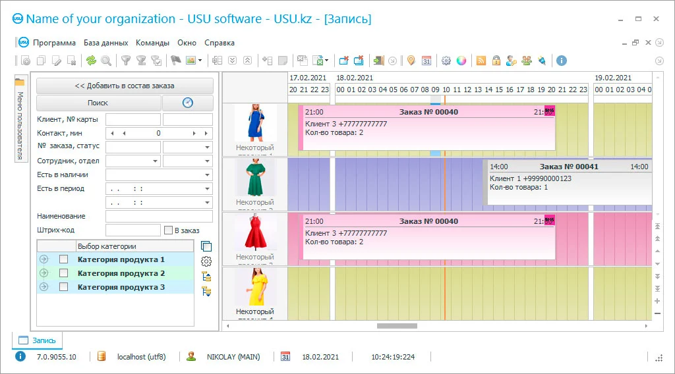Click the exit door toolbar icon
Screen dimensions: 675x374
[x=378, y=61]
